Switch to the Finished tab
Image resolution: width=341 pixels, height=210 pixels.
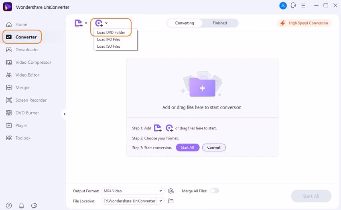(219, 23)
